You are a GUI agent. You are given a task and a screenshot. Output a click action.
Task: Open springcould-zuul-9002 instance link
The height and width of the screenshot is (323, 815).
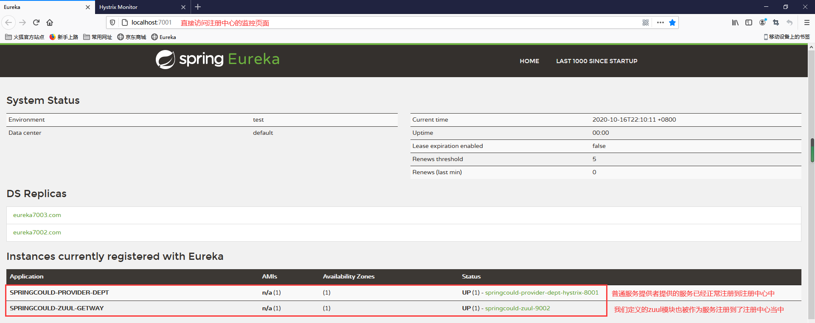click(517, 308)
